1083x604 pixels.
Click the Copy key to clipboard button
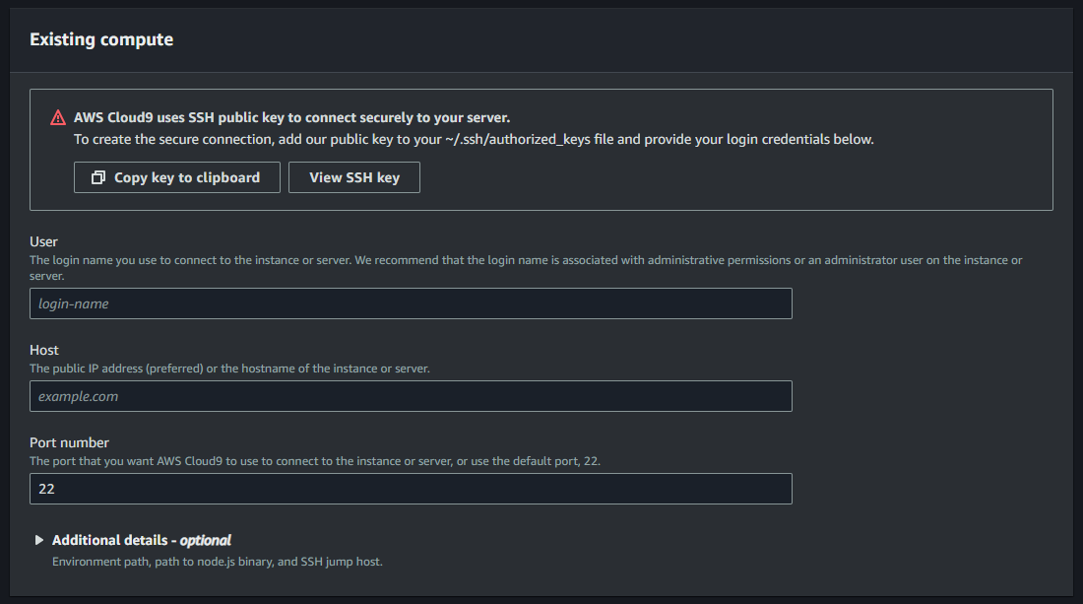coord(176,177)
